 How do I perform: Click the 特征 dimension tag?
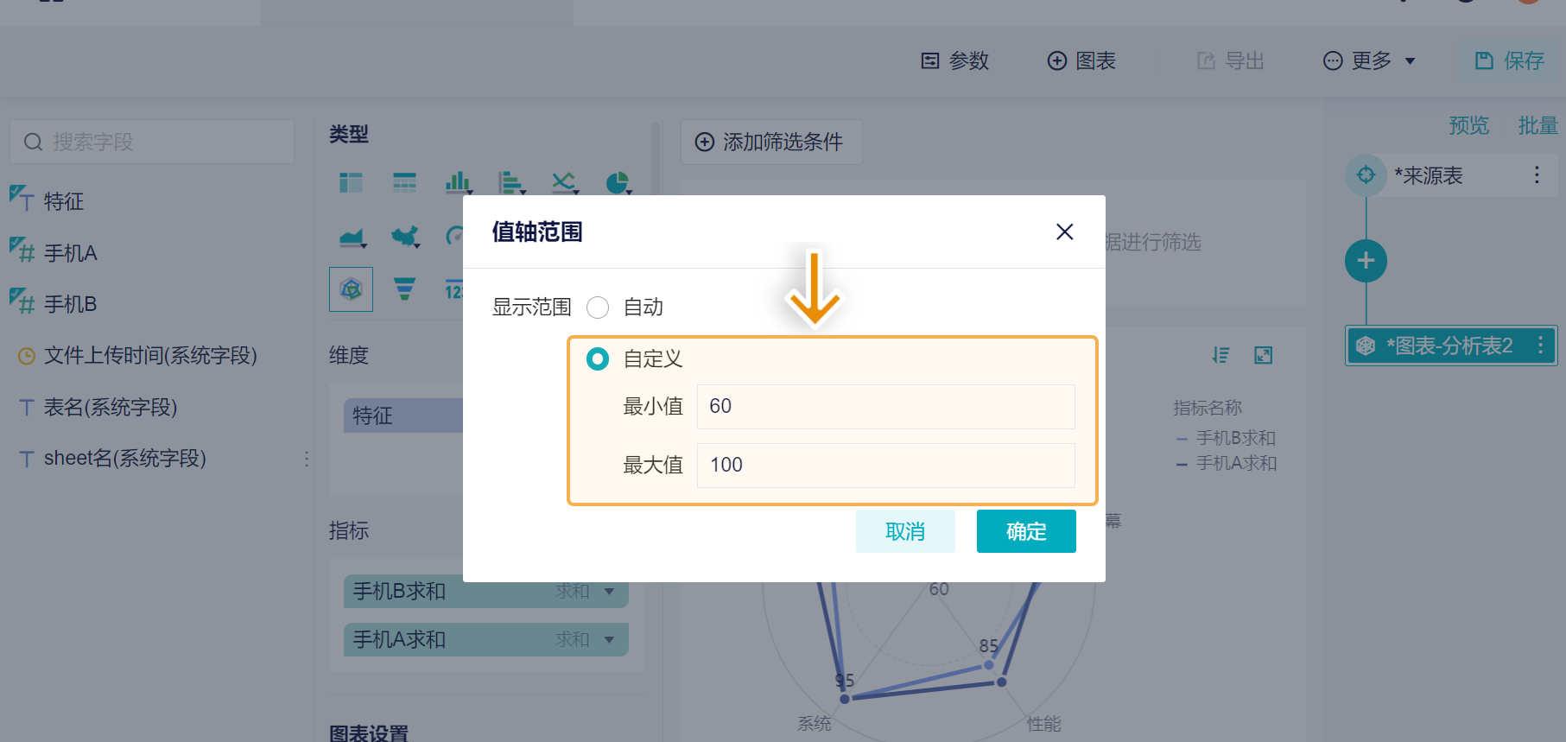click(x=403, y=415)
